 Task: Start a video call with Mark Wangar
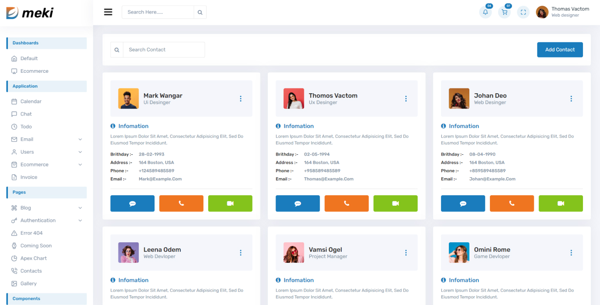[x=230, y=203]
